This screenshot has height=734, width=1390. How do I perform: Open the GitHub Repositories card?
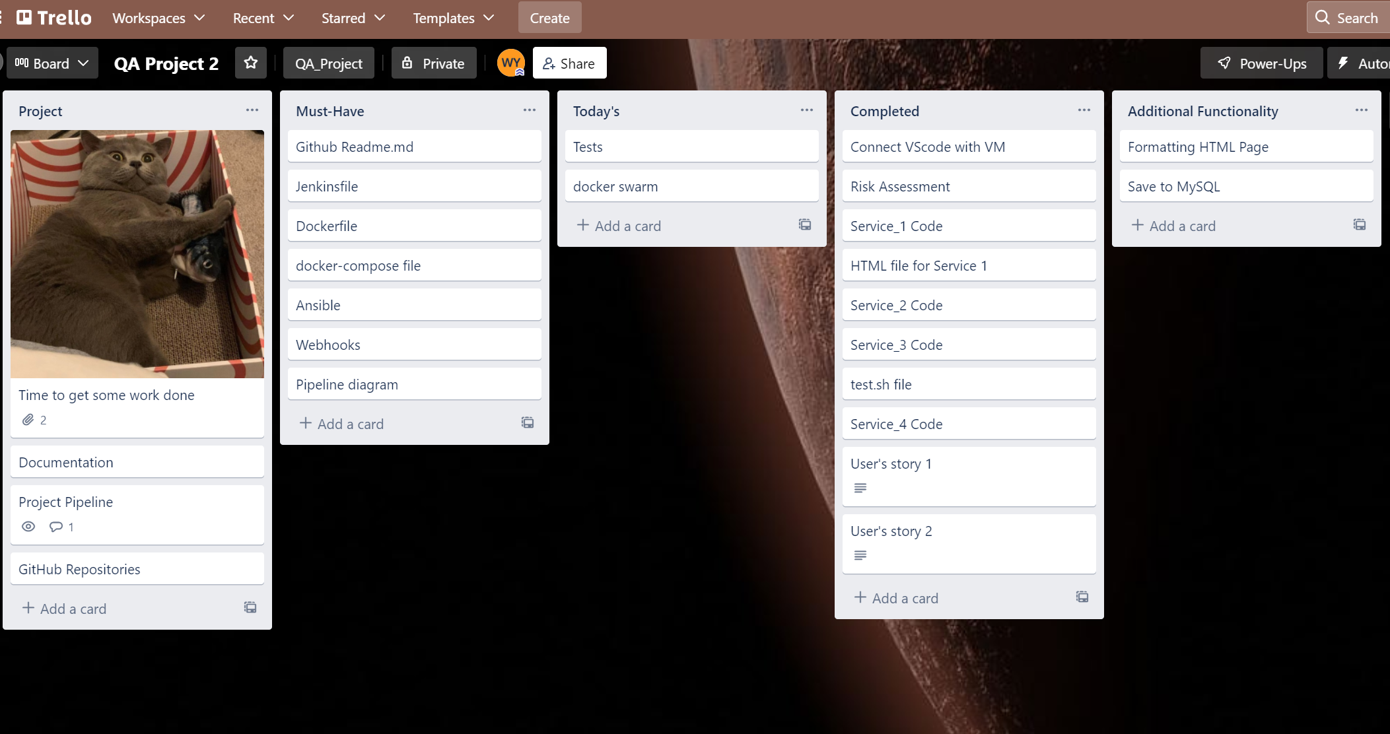point(137,569)
